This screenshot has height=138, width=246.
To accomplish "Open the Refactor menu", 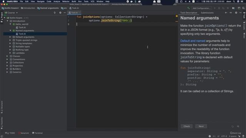I will (x=66, y=2).
